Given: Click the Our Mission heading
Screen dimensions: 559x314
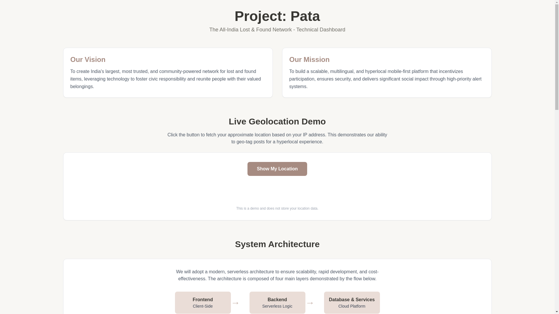Looking at the screenshot, I should (309, 59).
